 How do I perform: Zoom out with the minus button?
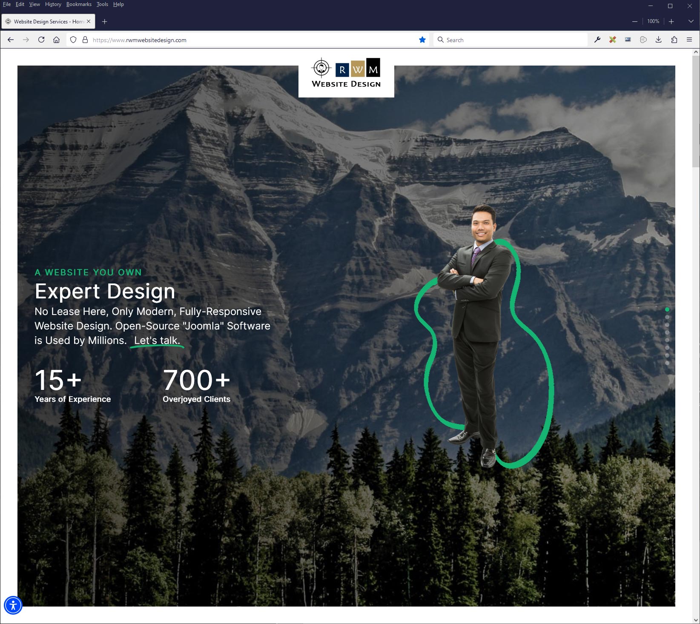pos(635,21)
